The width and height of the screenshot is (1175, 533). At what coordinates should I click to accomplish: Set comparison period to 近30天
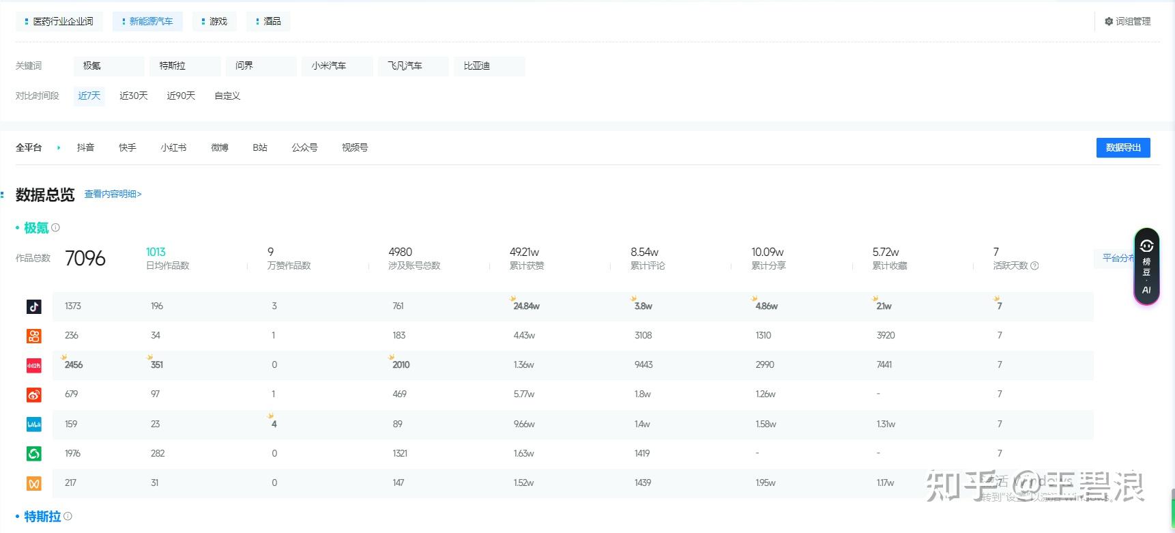pos(134,96)
